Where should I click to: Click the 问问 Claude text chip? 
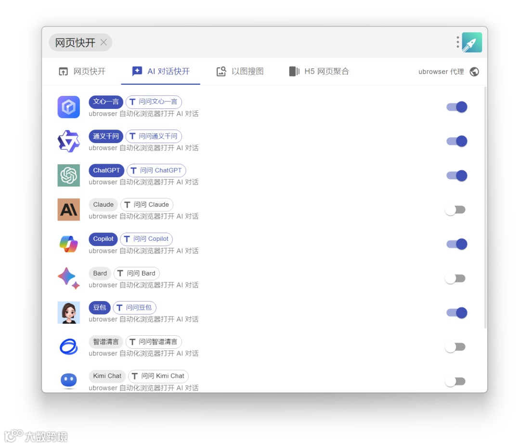(x=146, y=204)
